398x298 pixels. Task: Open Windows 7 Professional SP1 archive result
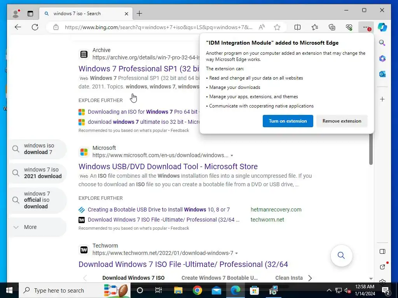[x=139, y=69]
